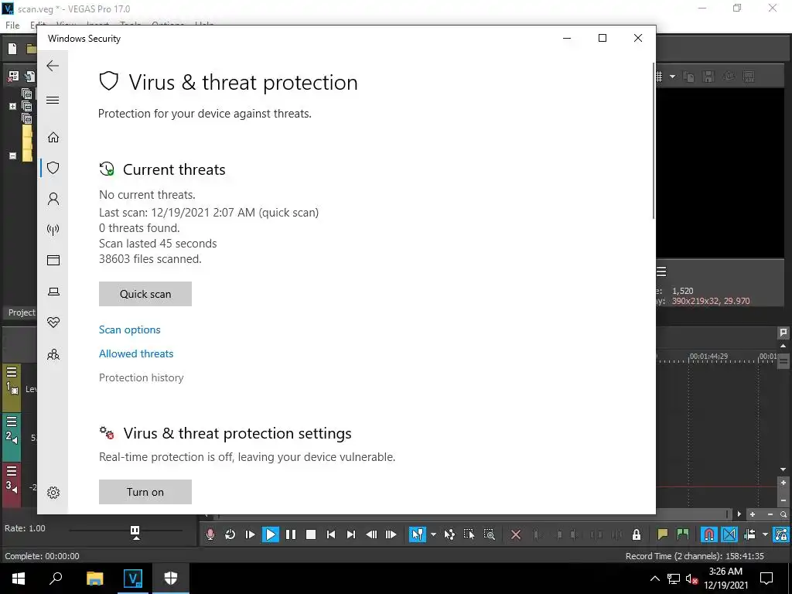This screenshot has width=792, height=594.
Task: Open App & browser control in sidebar
Action: point(53,260)
